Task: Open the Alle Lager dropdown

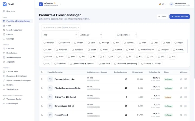Action: (x=90, y=35)
